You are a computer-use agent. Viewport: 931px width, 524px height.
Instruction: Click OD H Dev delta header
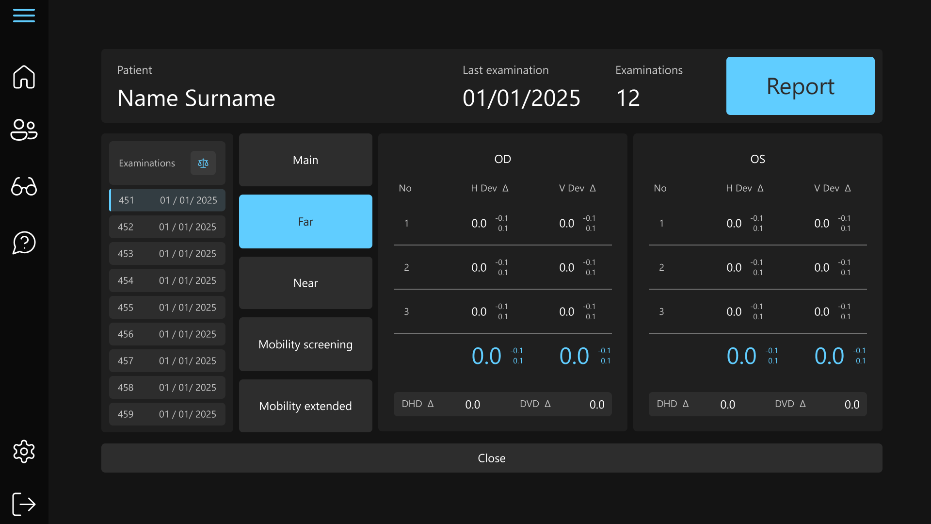click(x=489, y=188)
